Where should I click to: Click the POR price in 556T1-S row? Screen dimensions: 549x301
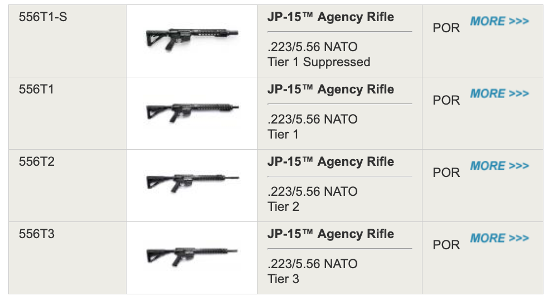446,28
